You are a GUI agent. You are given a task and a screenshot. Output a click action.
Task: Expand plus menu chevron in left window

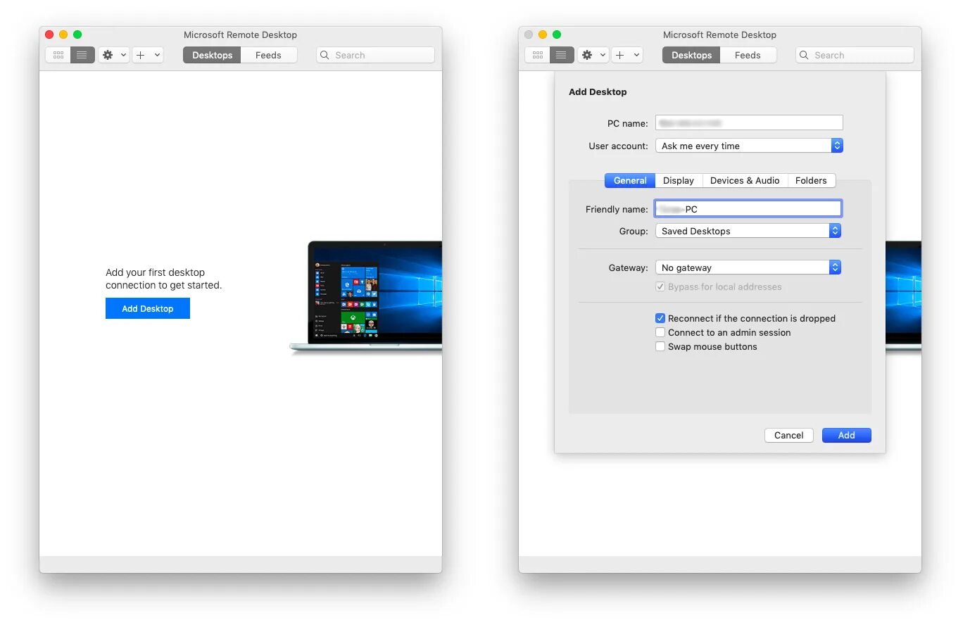(157, 55)
